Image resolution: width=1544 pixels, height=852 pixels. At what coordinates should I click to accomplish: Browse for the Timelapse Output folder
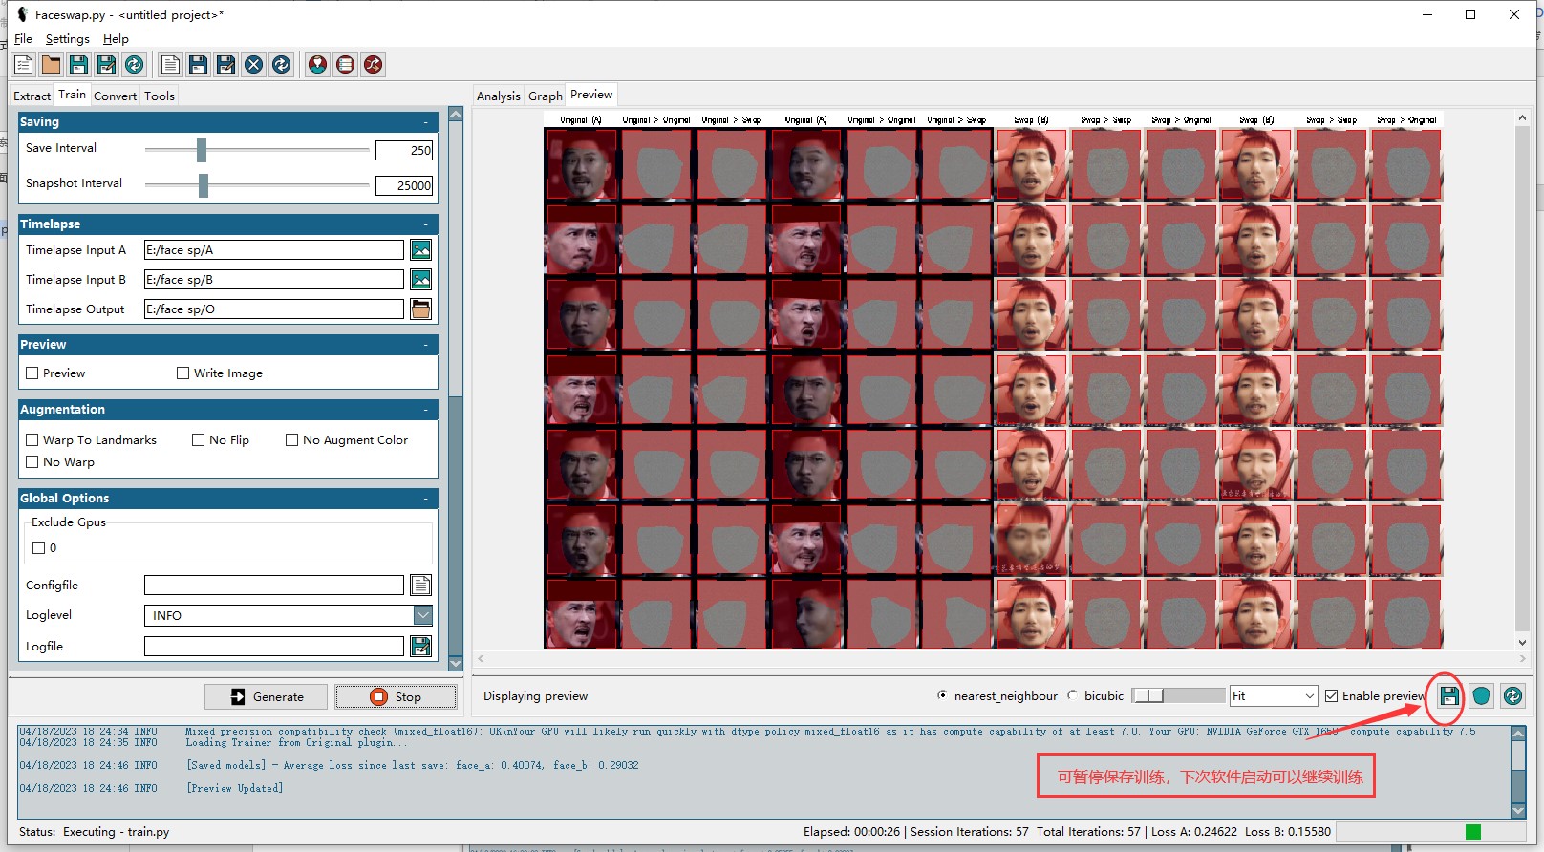coord(420,309)
